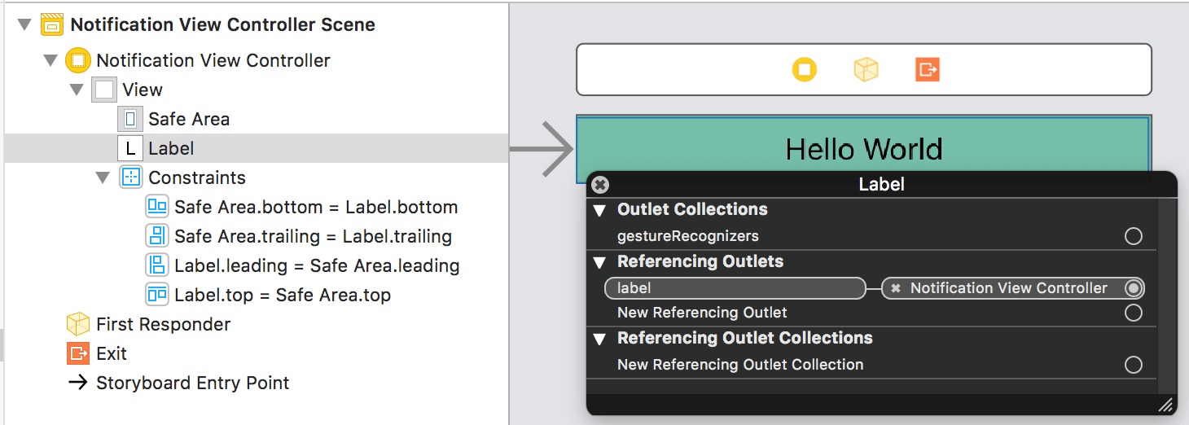This screenshot has width=1189, height=425.
Task: Select Label.leading = Safe Area.leading constraint
Action: 316,265
